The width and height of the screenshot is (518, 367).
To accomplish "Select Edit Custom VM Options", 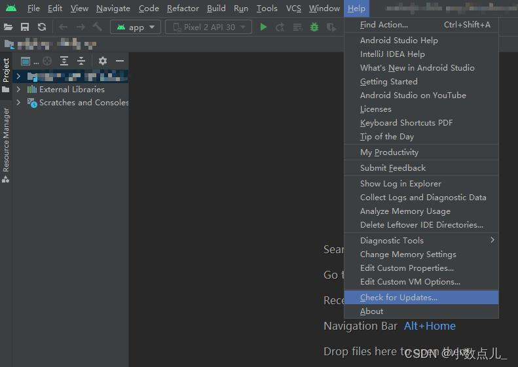I will pyautogui.click(x=421, y=282).
